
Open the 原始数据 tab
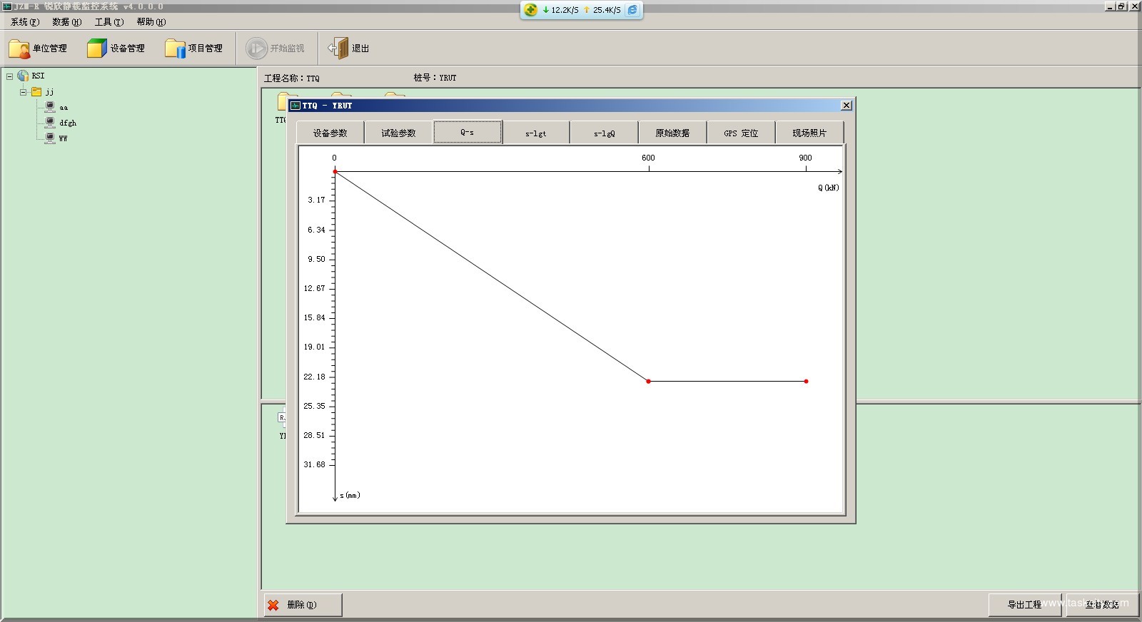point(672,133)
